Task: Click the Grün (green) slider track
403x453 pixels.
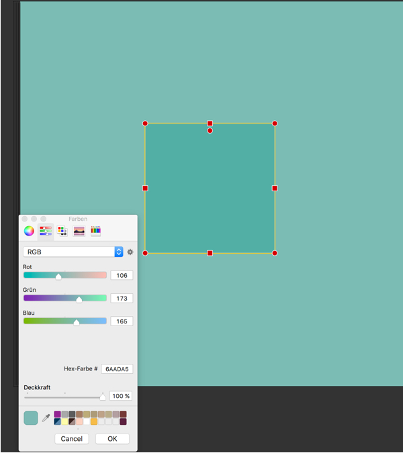Action: click(65, 298)
